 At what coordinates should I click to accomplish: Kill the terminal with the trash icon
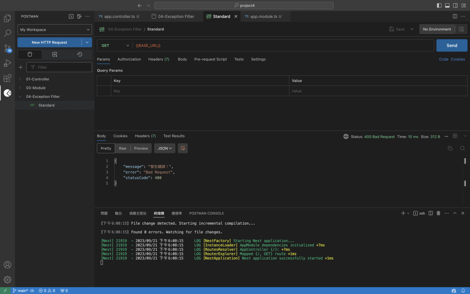pos(438,213)
